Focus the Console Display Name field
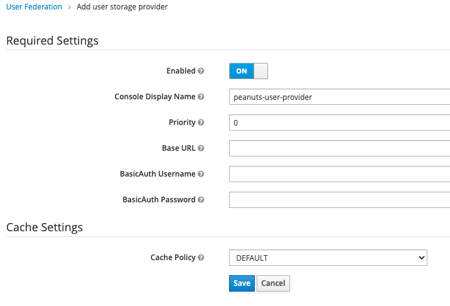This screenshot has width=450, height=306. (340, 97)
